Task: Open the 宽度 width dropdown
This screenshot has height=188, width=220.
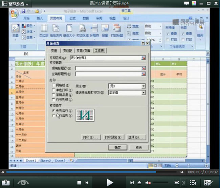Action: (160, 26)
